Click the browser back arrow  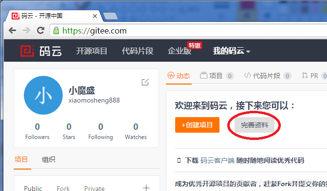coord(13,31)
